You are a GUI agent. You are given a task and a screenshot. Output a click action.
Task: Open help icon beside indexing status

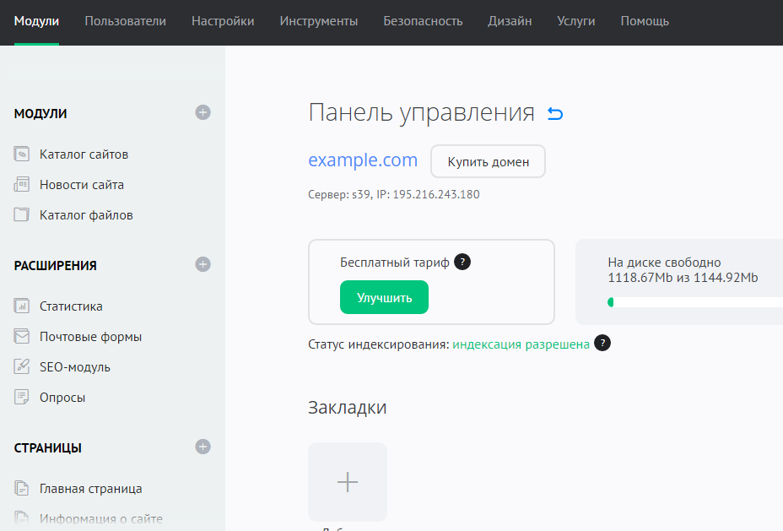click(602, 344)
